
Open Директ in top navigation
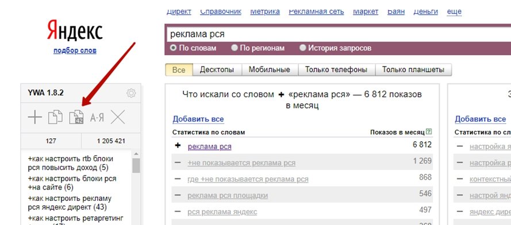point(179,11)
